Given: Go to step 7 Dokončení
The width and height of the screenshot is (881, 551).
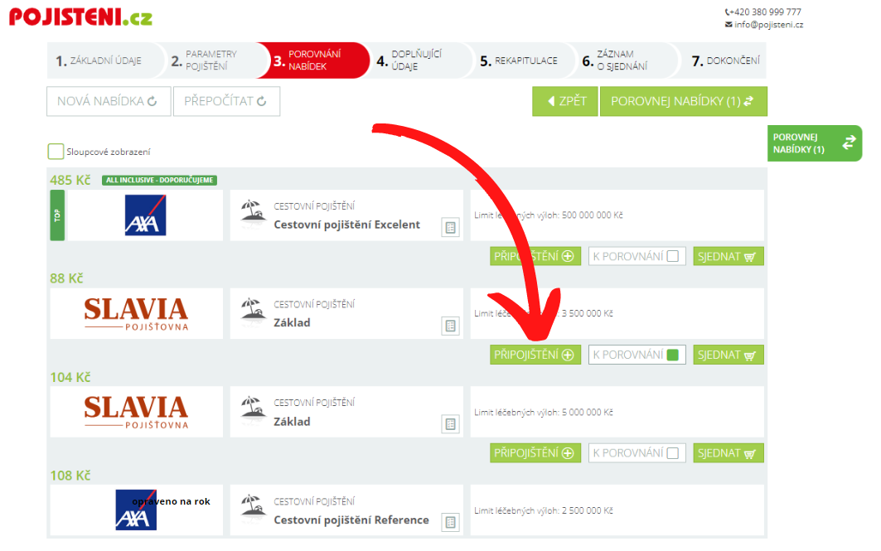Looking at the screenshot, I should [x=725, y=60].
